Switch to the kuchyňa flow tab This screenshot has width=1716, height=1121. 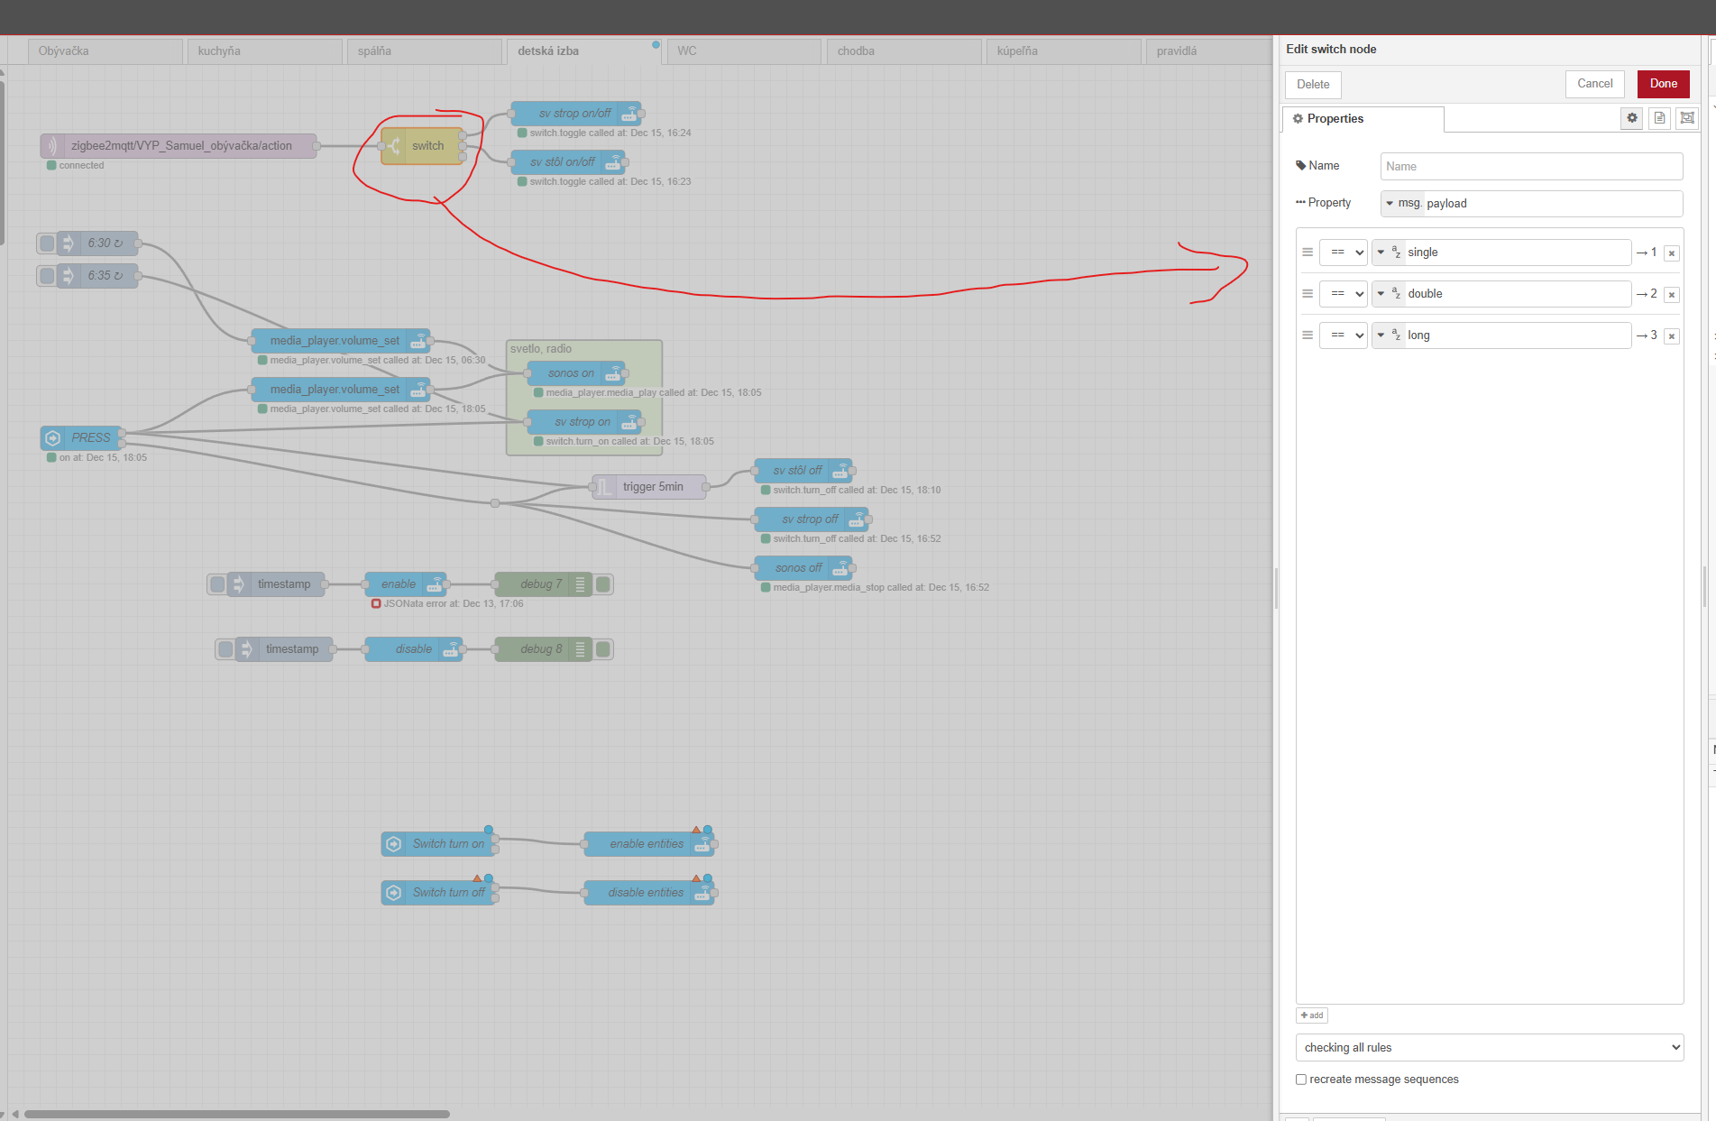pyautogui.click(x=263, y=51)
